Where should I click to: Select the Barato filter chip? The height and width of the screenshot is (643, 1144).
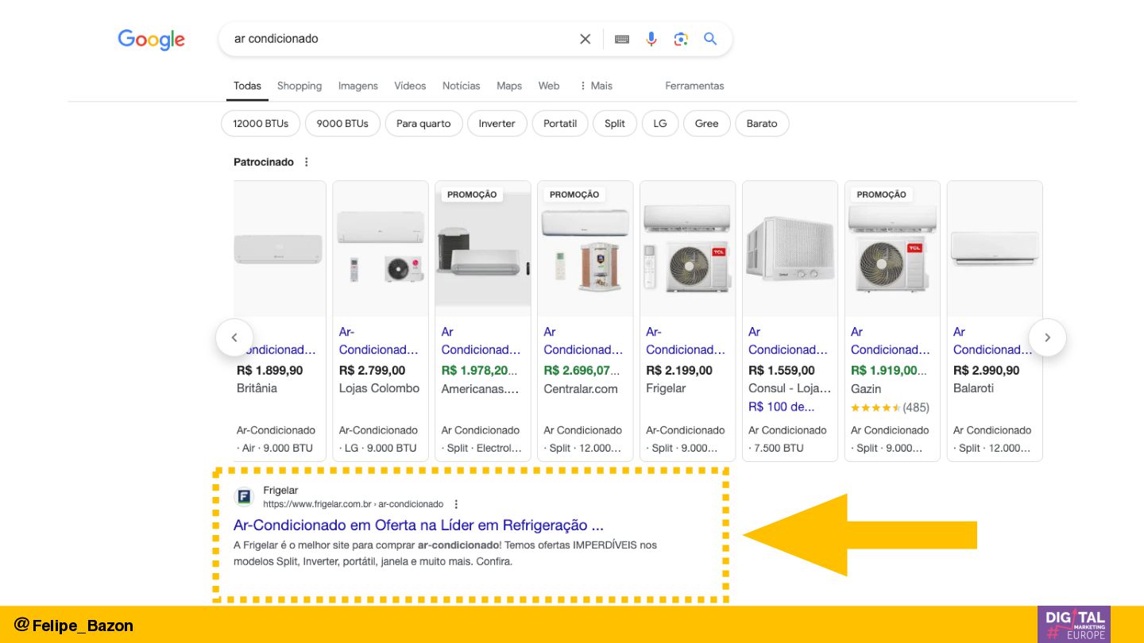[x=761, y=124]
